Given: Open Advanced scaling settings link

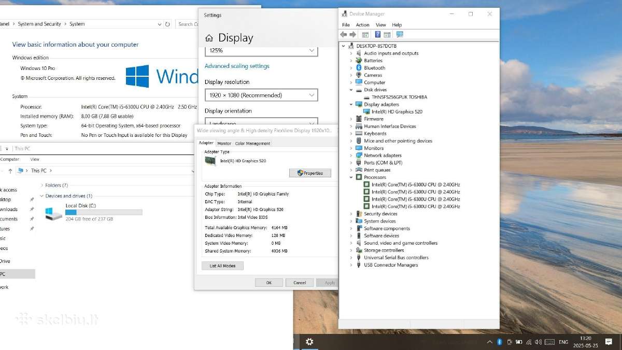Looking at the screenshot, I should [237, 66].
